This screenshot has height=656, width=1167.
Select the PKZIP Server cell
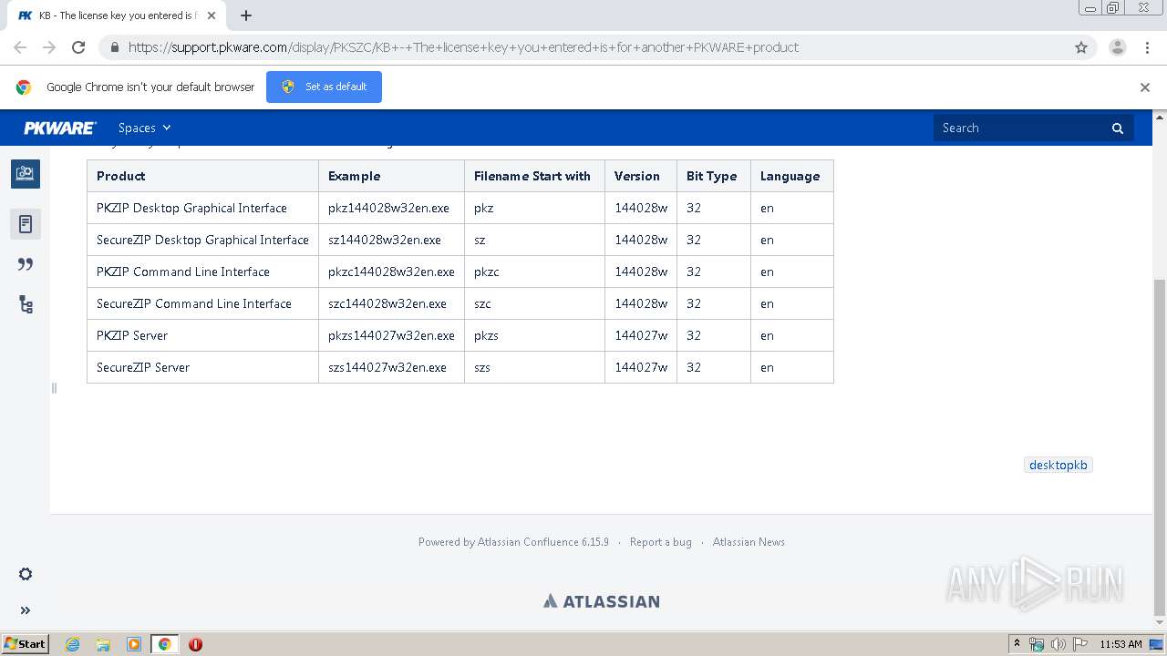202,335
